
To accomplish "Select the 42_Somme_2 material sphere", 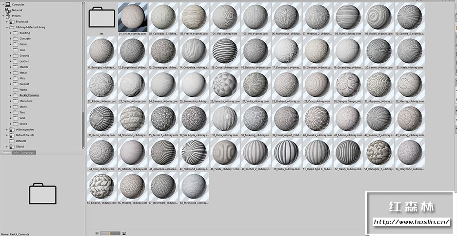I will pos(378,118).
